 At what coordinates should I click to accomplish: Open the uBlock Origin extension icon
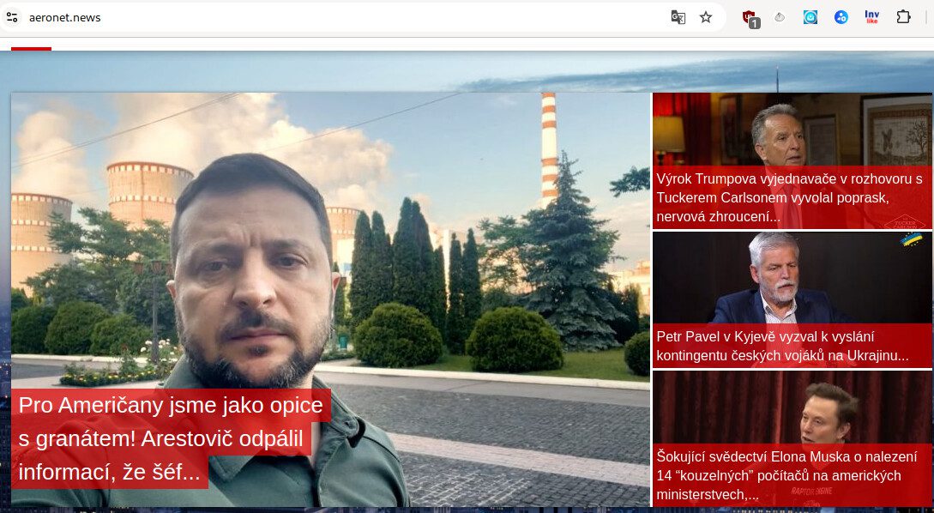pyautogui.click(x=750, y=17)
